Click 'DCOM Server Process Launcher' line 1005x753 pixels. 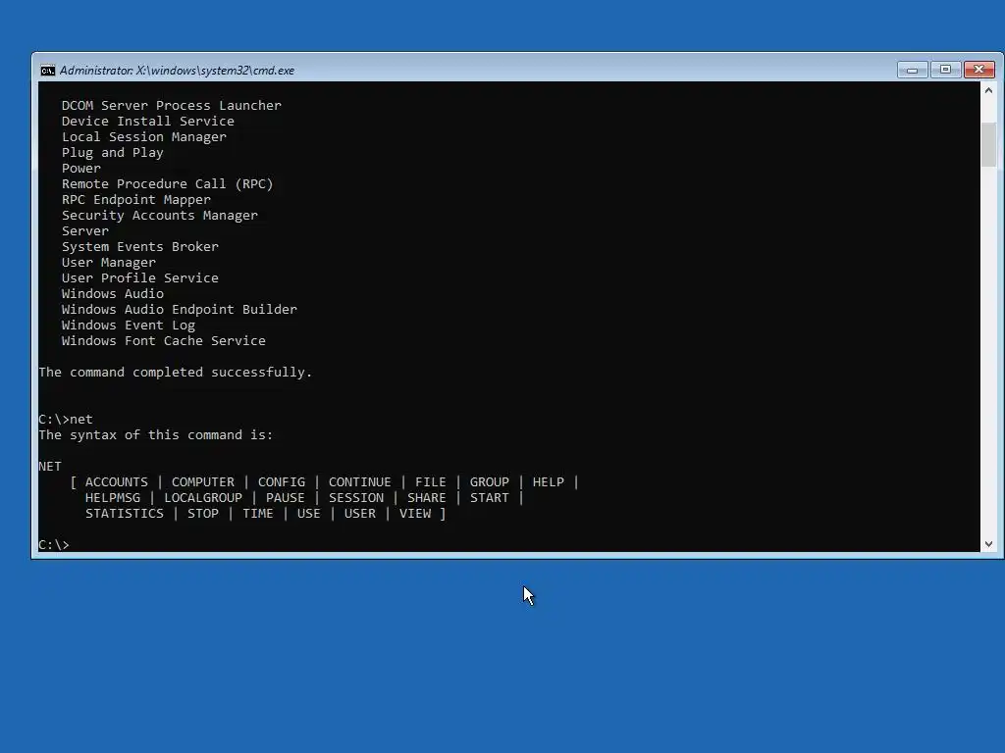click(x=171, y=106)
